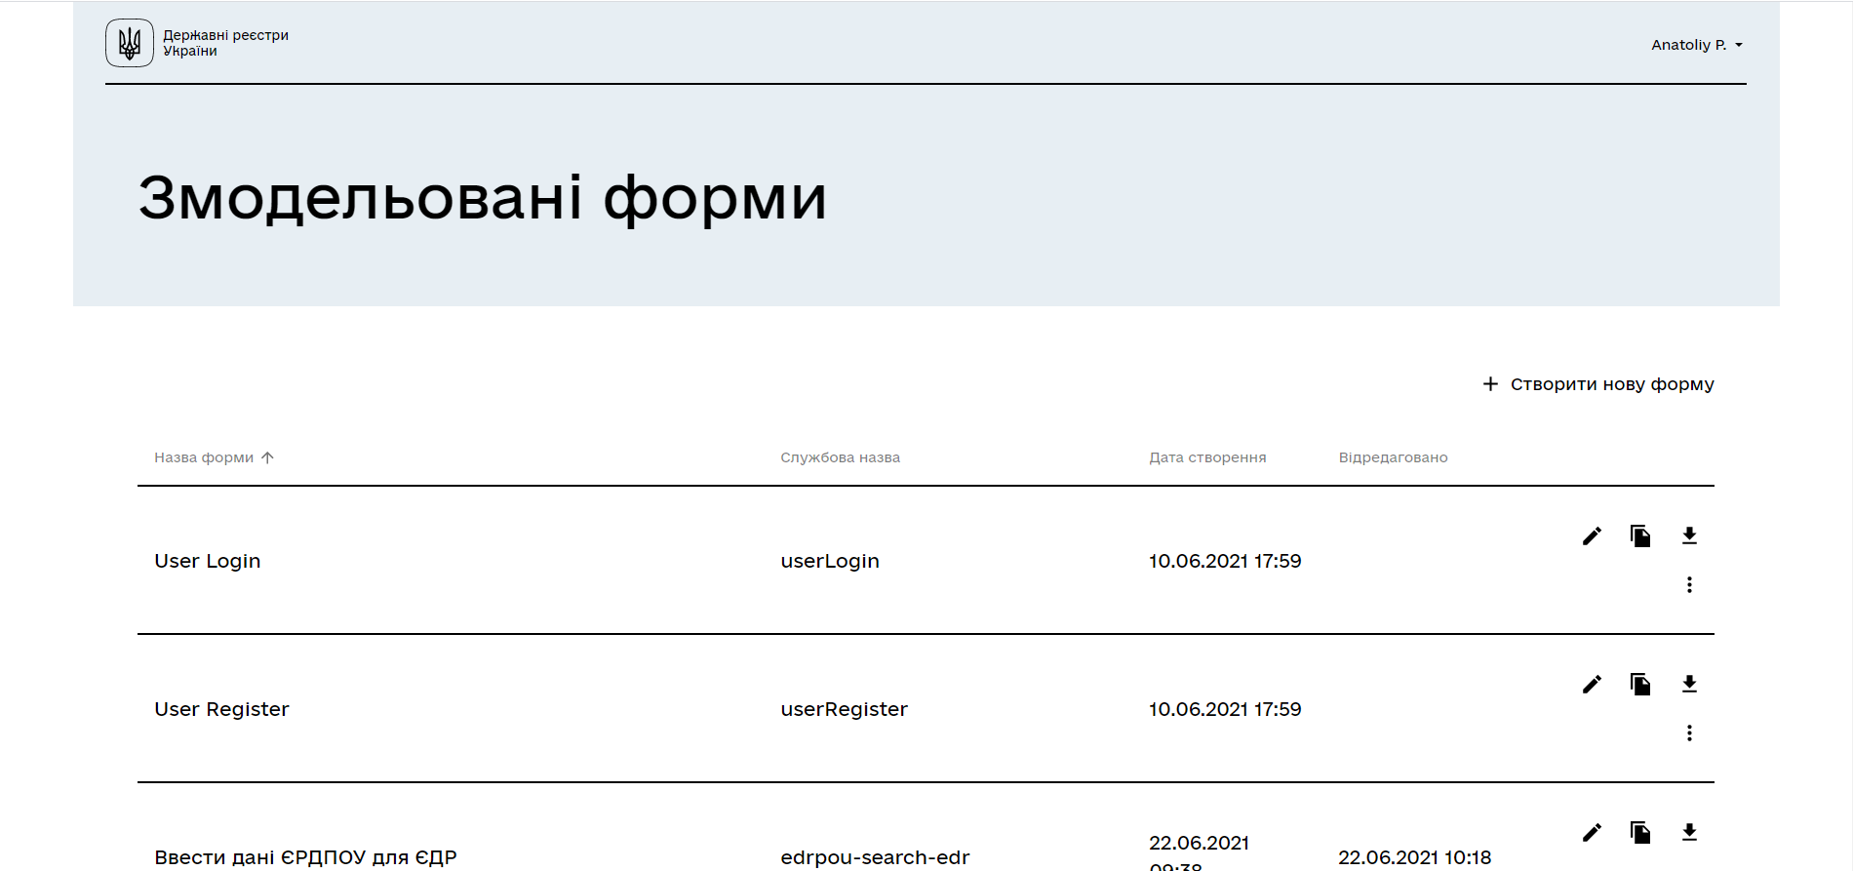Expand the Anatoliy P. user menu
The height and width of the screenshot is (871, 1853).
[x=1697, y=45]
